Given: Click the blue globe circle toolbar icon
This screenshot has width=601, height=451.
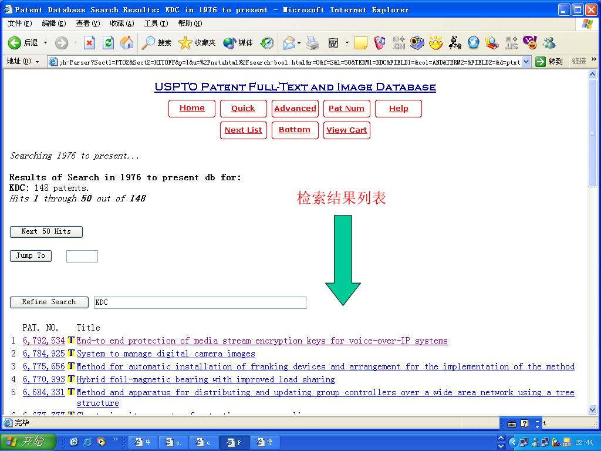Looking at the screenshot, I should click(474, 42).
